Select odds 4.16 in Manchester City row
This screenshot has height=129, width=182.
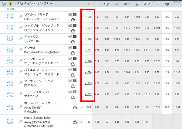pyautogui.click(x=147, y=83)
